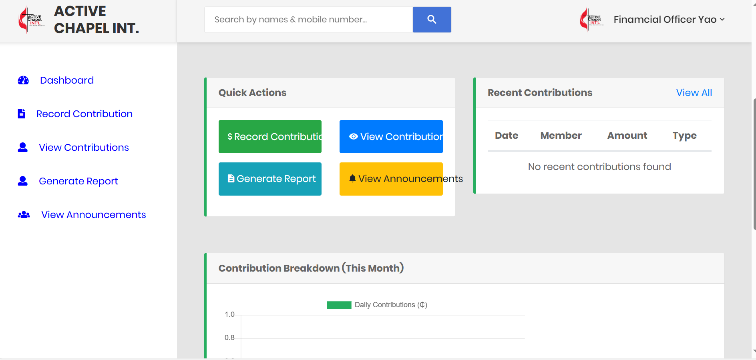Click the page vertical scrollbar

(754, 164)
